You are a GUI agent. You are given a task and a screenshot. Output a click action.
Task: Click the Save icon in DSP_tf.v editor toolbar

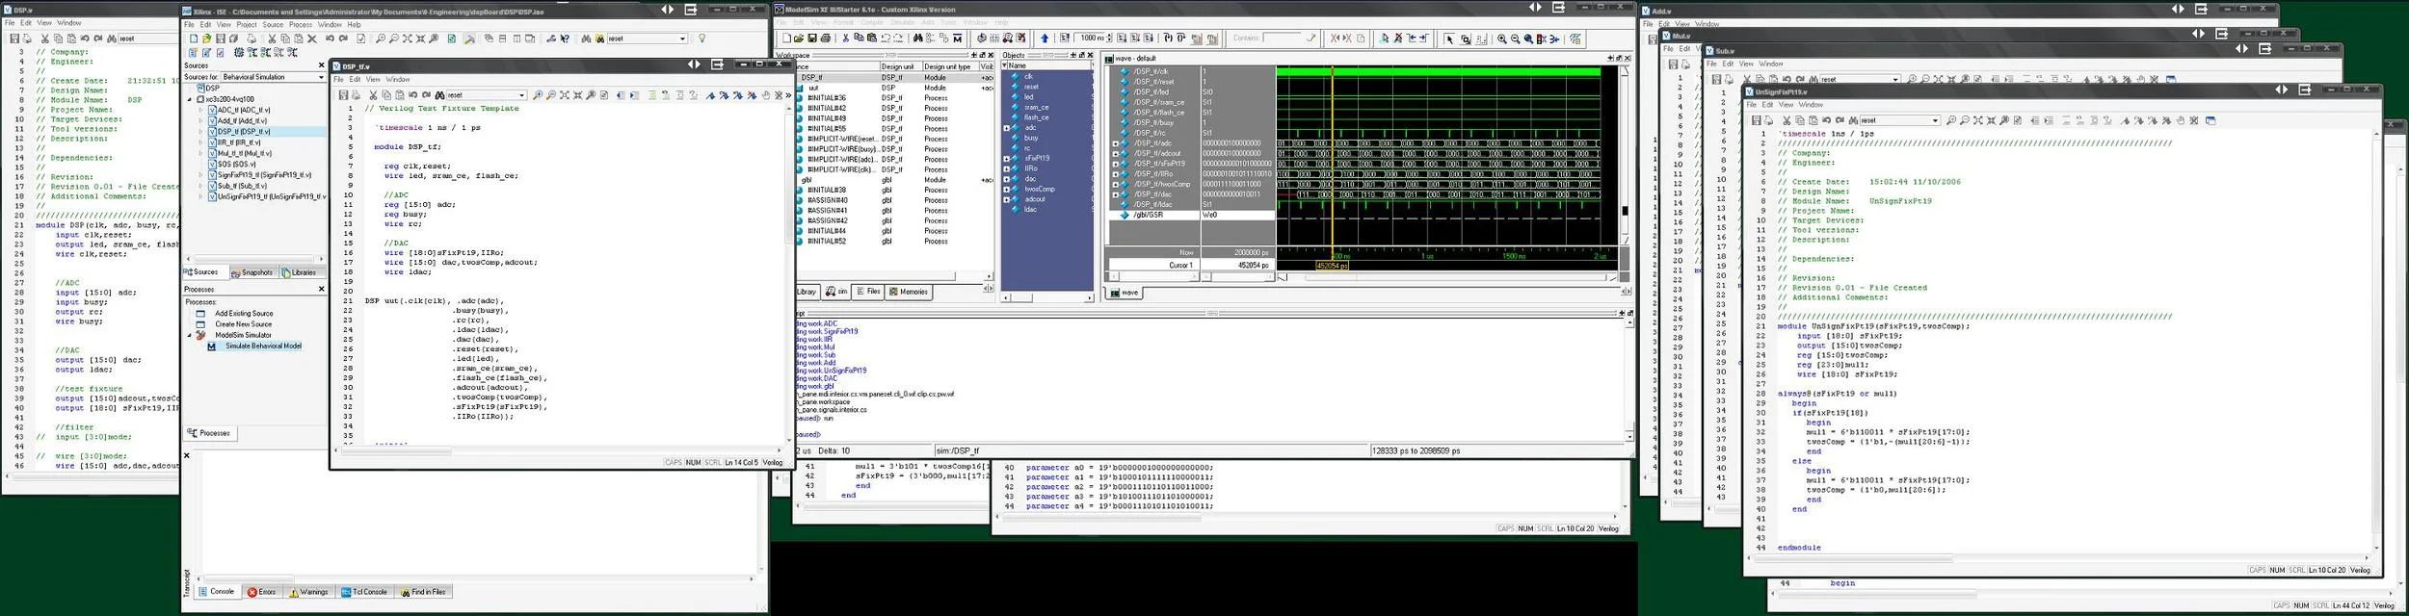343,95
